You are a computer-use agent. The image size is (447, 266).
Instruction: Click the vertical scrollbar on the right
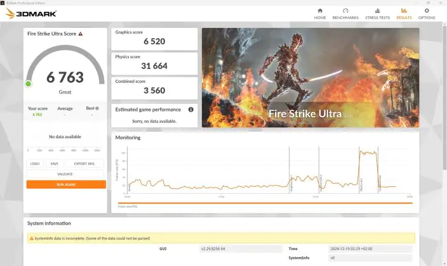[x=444, y=97]
